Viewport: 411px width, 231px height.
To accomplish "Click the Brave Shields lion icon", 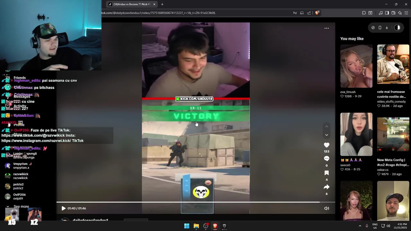I will tap(317, 13).
